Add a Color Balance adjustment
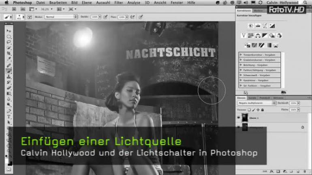The image size is (312, 175). pos(258,36)
